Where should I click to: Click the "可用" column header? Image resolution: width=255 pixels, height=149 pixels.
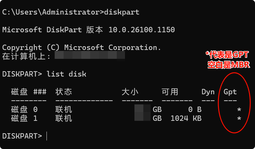[170, 92]
